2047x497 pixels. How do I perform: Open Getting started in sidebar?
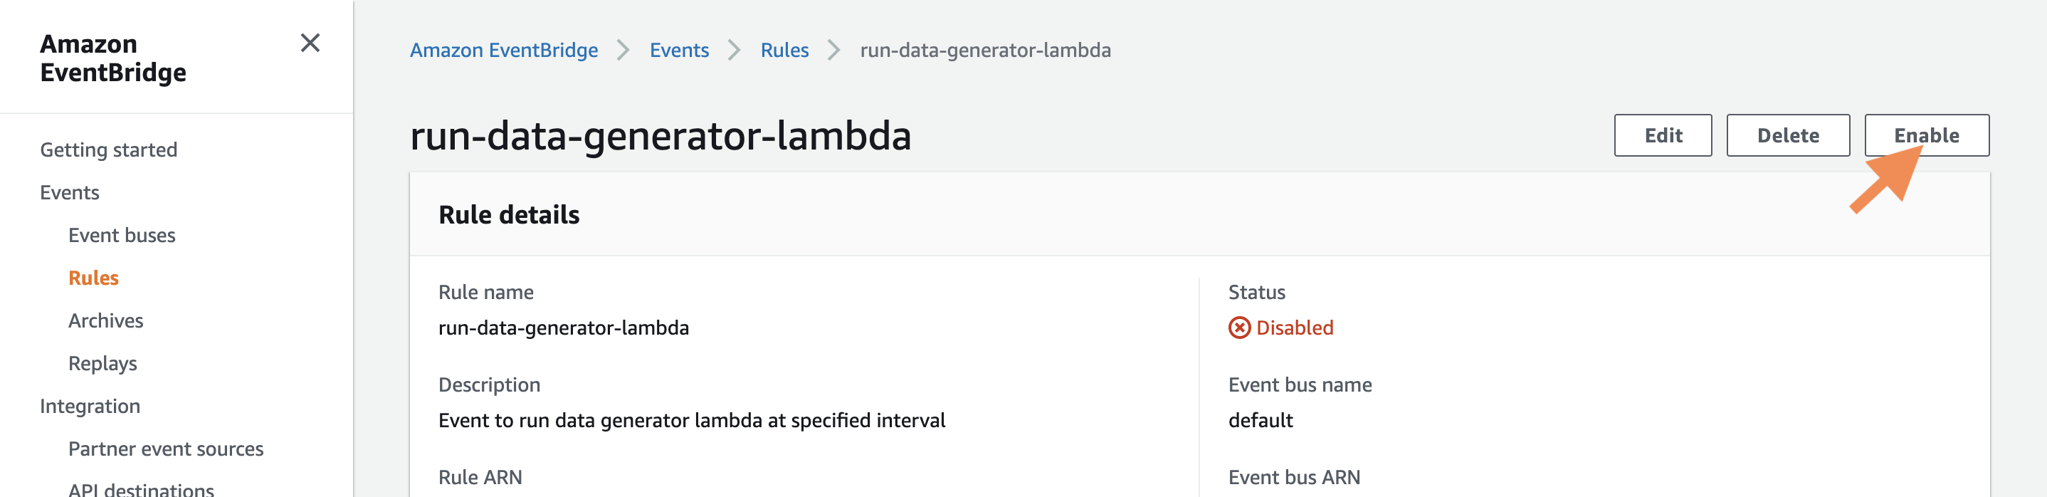109,150
